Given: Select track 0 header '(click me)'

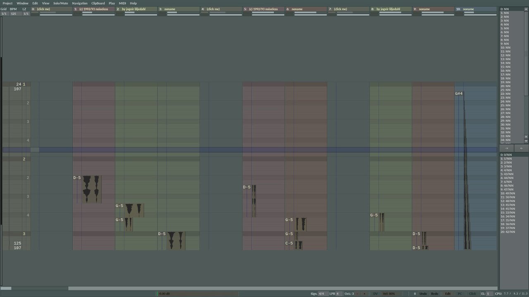Looking at the screenshot, I should point(52,9).
